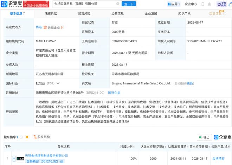Click the 金杨精密 shareholder logo thumbnail
Image resolution: width=232 pixels, height=165 pixels.
click(x=20, y=159)
